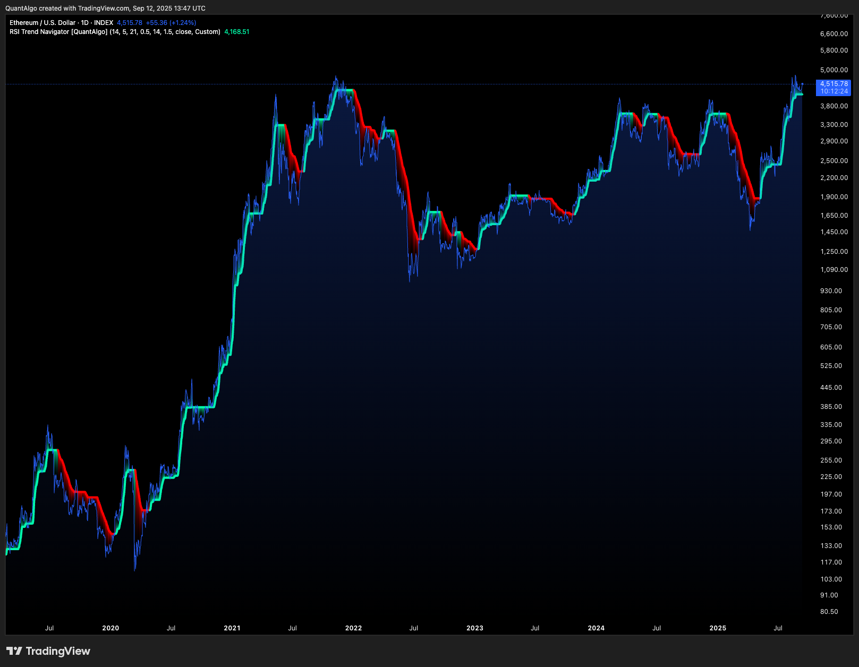
Task: Click the 1,900.00 price scale label
Action: (834, 197)
